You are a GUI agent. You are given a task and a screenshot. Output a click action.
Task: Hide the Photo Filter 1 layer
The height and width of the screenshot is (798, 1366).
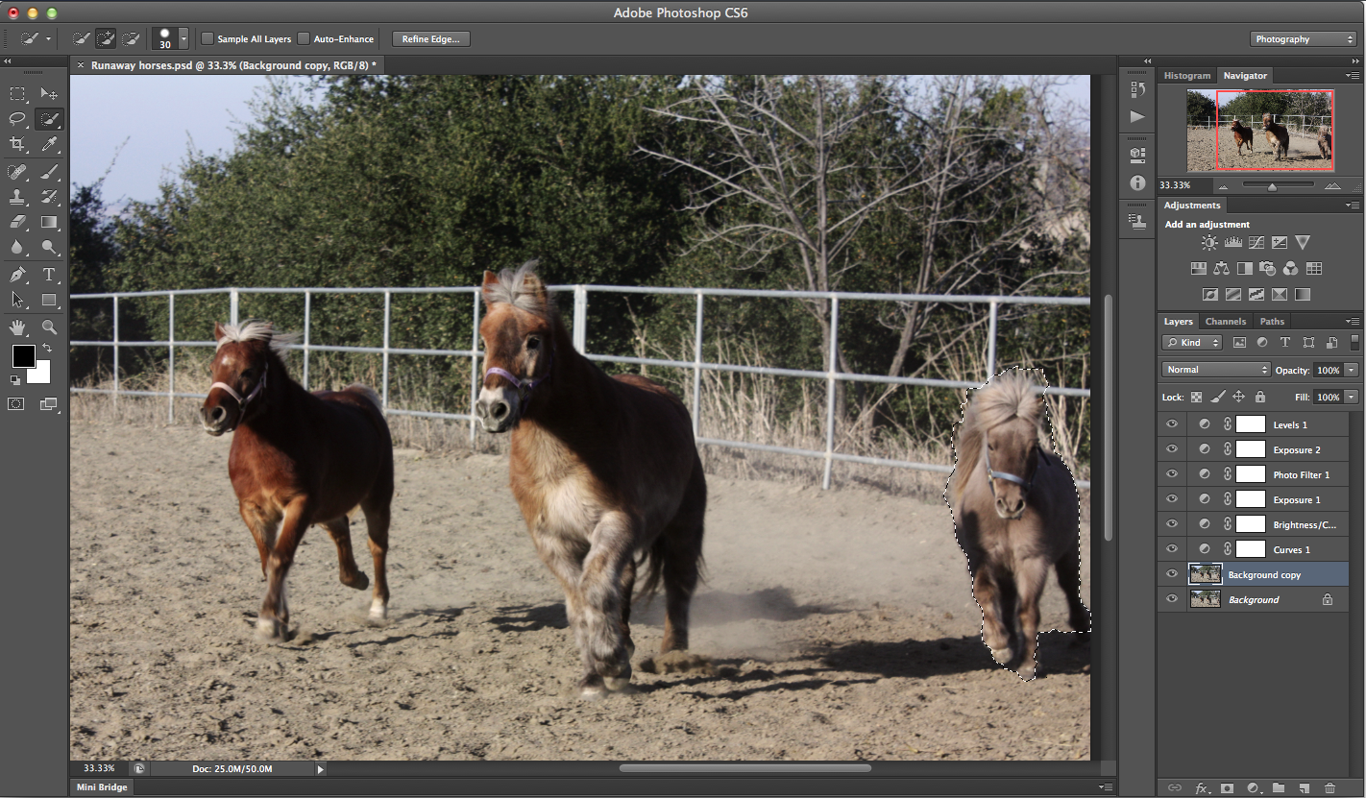click(x=1171, y=474)
